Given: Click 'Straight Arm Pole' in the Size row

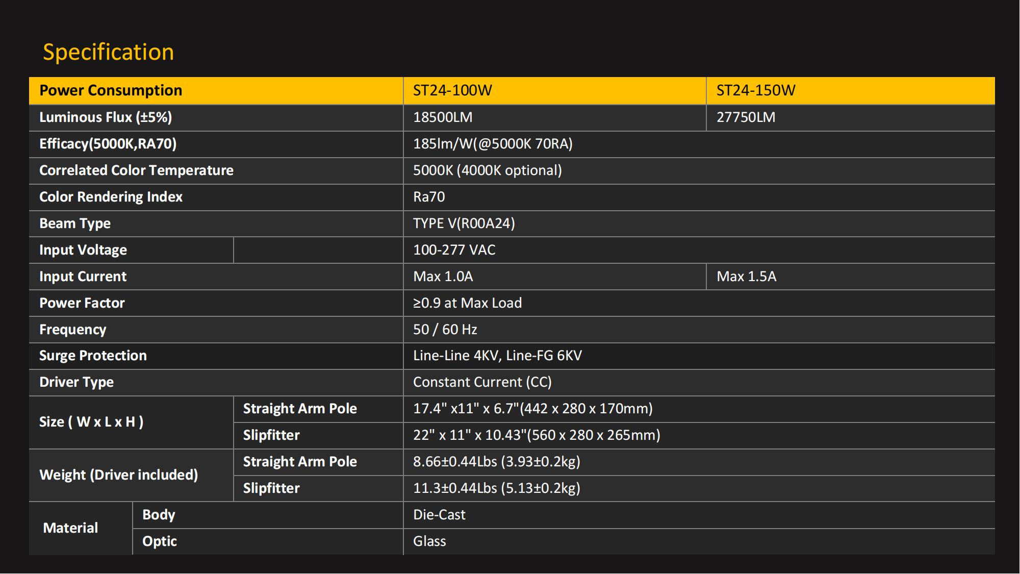Looking at the screenshot, I should tap(300, 409).
